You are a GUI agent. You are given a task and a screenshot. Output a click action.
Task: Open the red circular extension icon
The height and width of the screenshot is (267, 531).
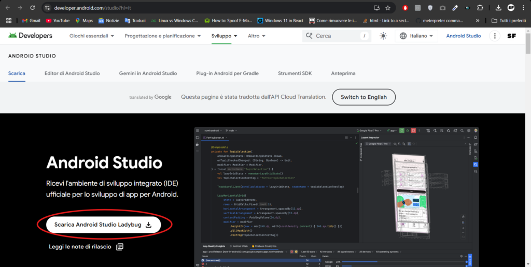click(x=405, y=8)
